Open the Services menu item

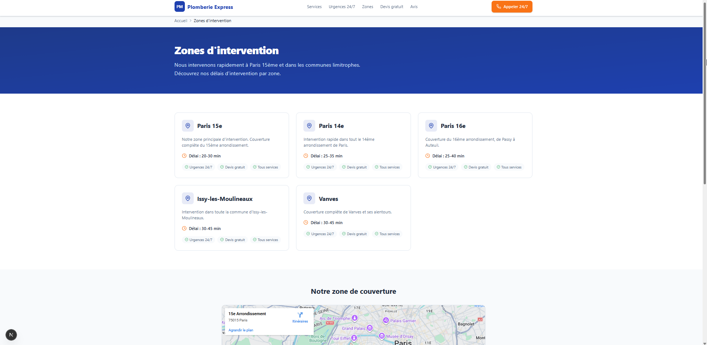[x=314, y=7]
